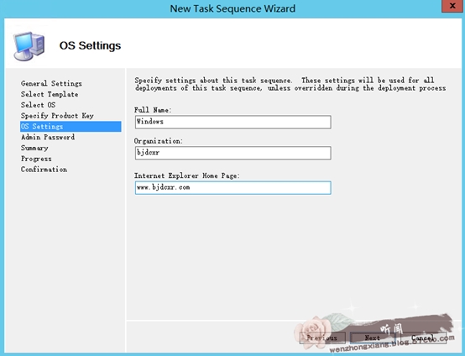Jump to the Select OS step
This screenshot has height=356, width=465.
tap(38, 105)
